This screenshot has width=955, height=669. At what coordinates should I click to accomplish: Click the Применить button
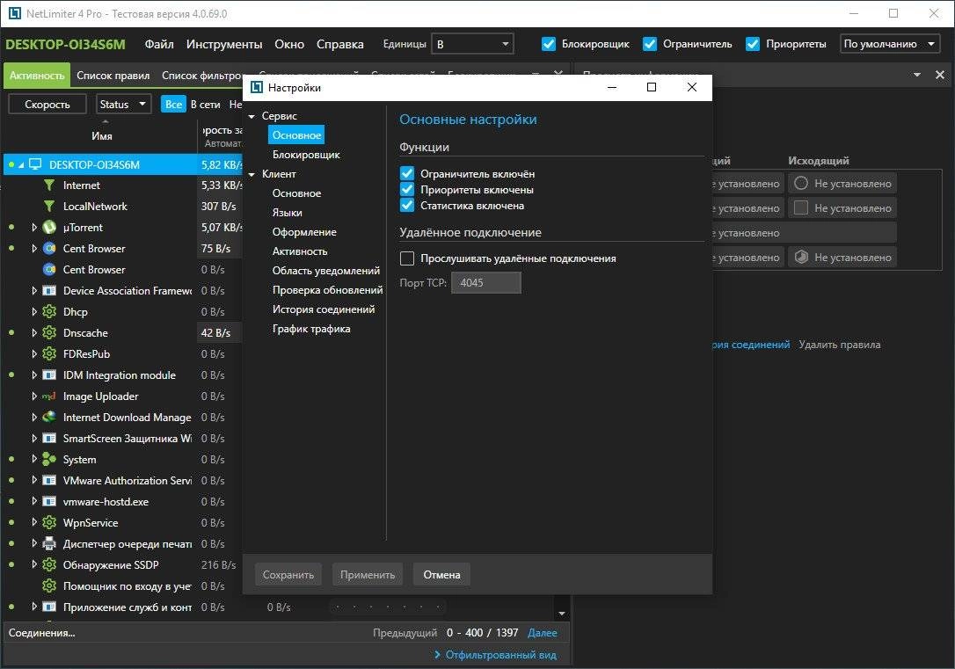pos(368,574)
